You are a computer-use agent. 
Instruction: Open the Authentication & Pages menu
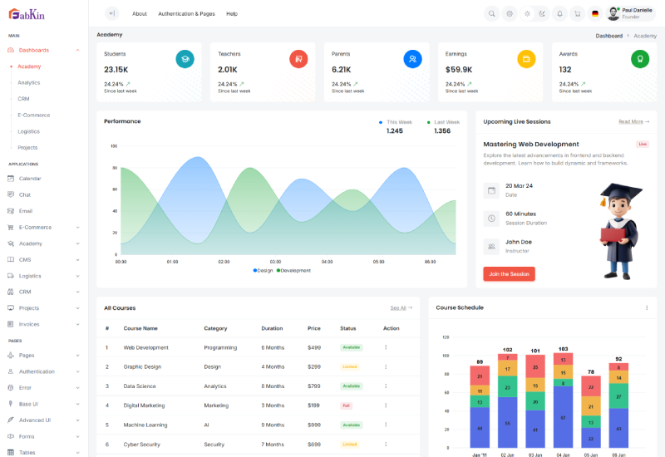click(186, 14)
